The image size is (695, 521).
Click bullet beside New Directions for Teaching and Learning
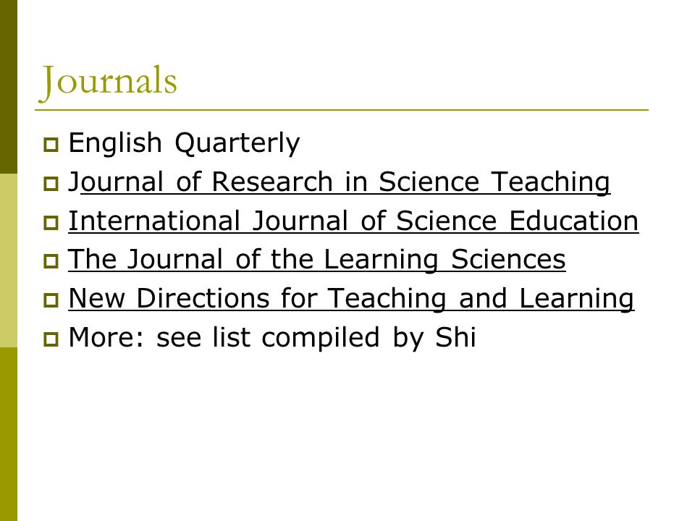[x=51, y=300]
